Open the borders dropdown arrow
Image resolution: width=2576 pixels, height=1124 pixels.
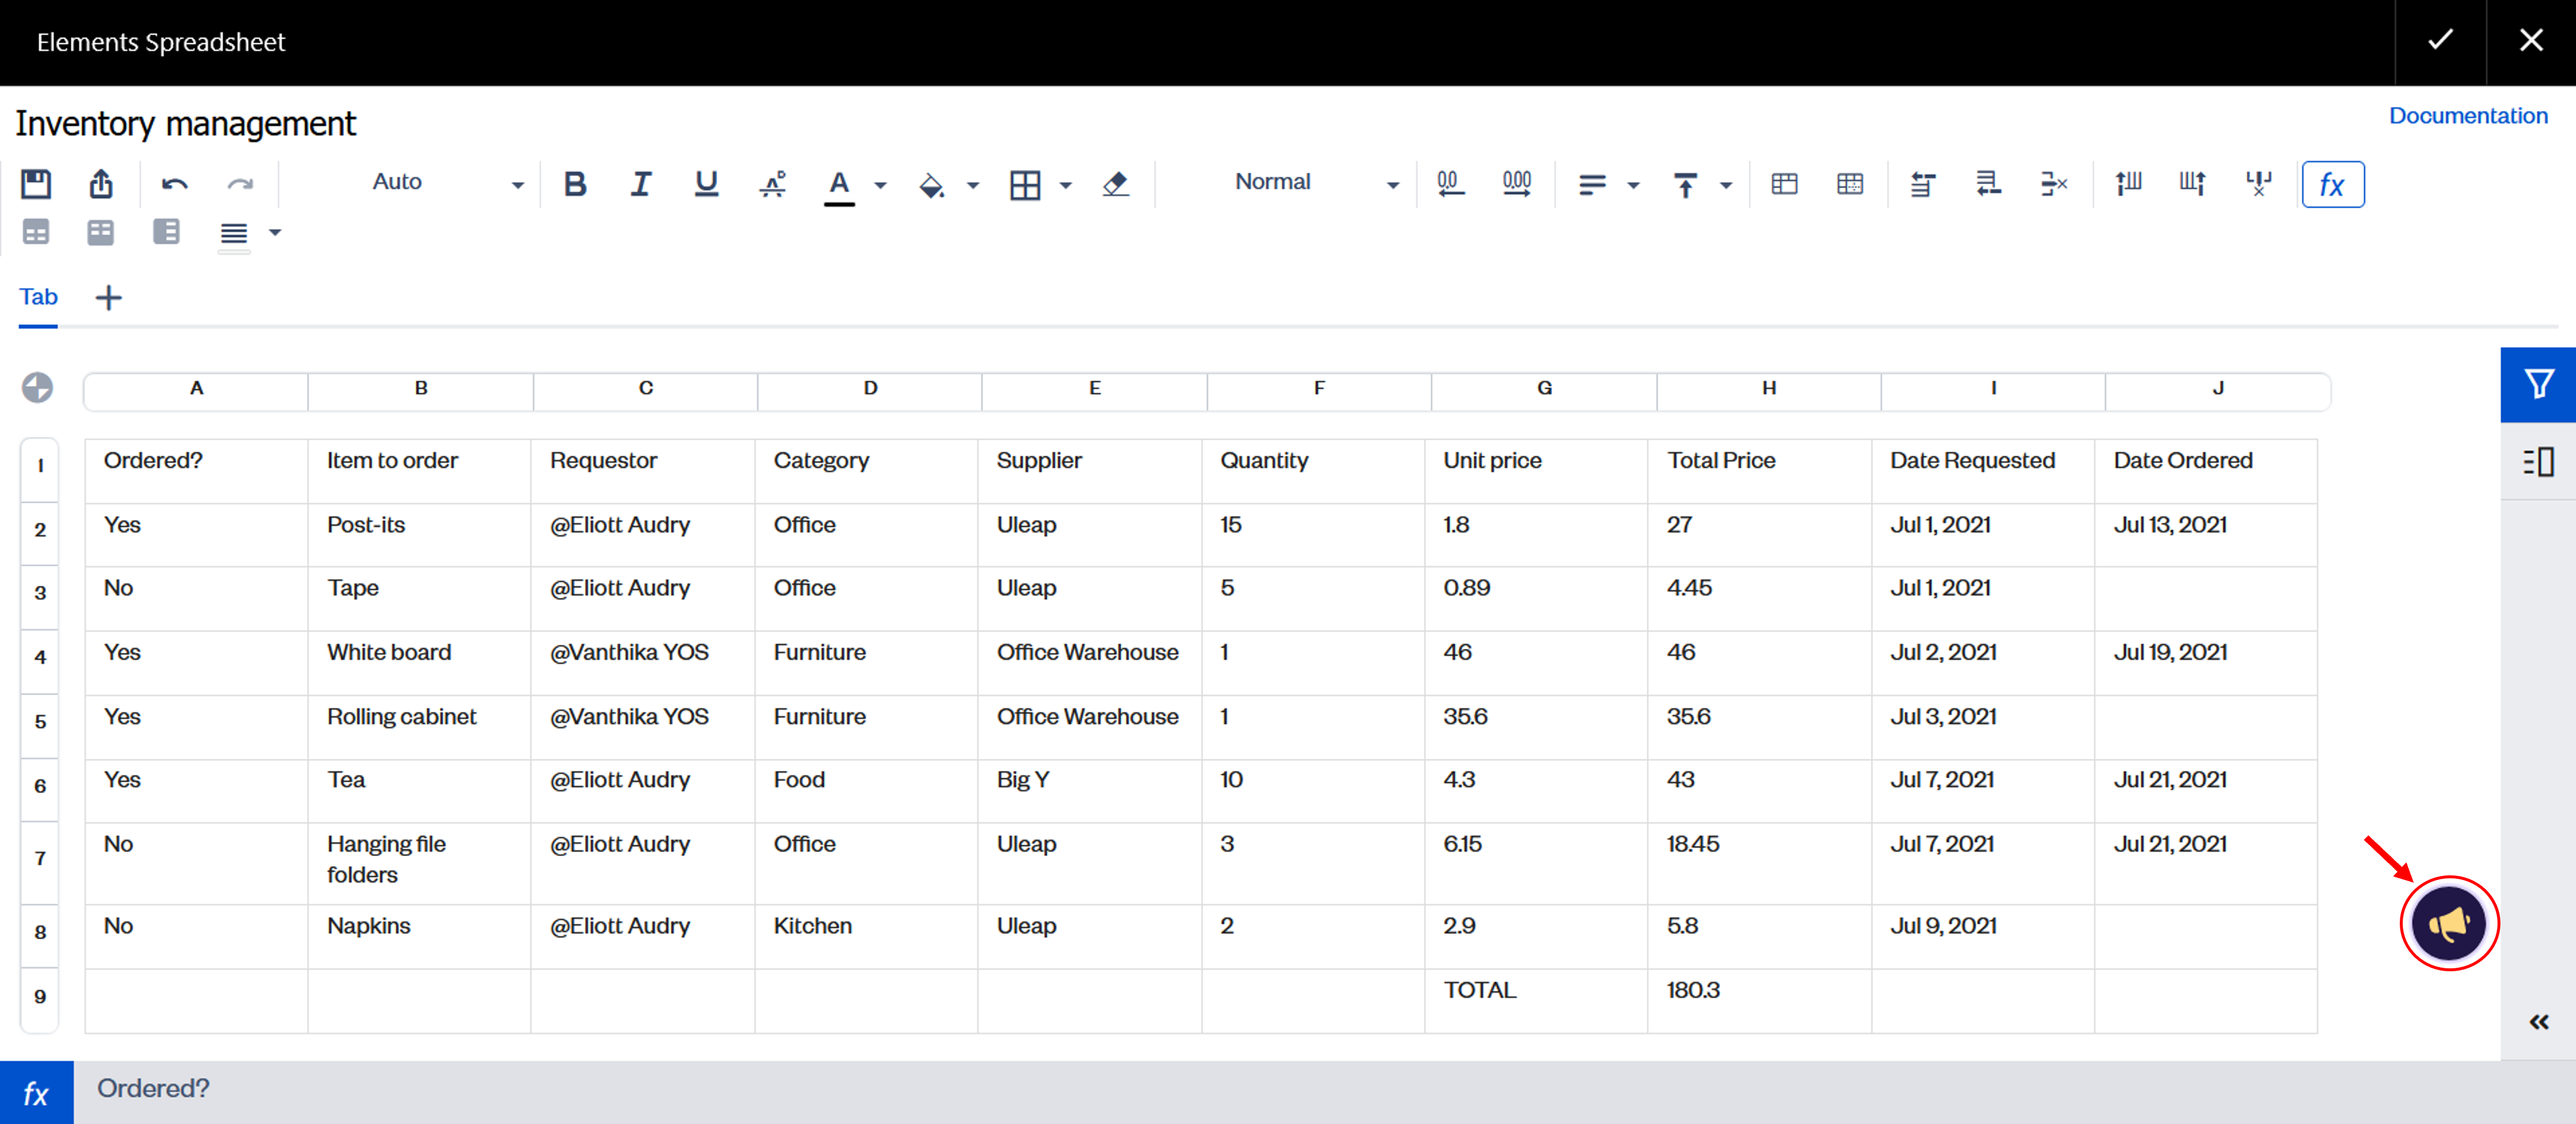coord(1065,186)
